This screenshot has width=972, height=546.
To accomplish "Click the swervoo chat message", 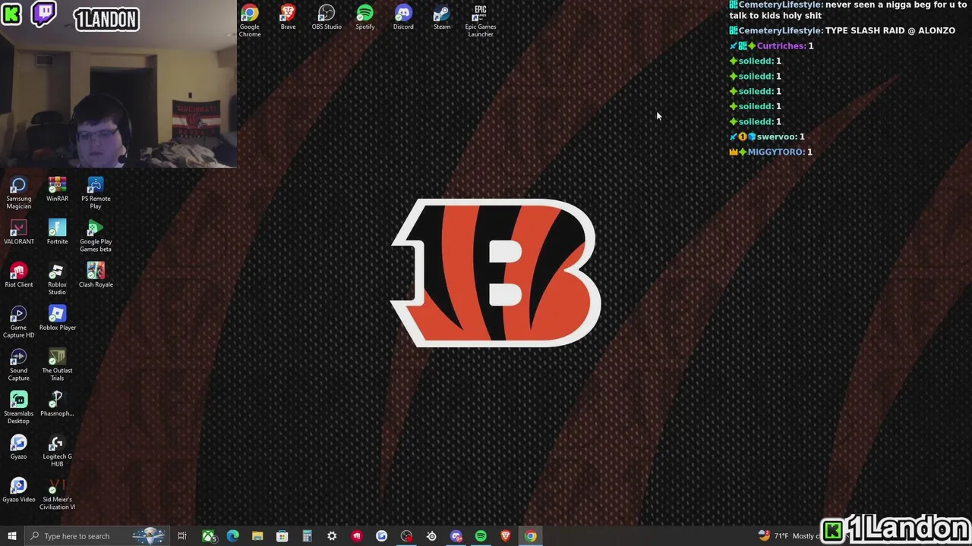I will tap(767, 136).
